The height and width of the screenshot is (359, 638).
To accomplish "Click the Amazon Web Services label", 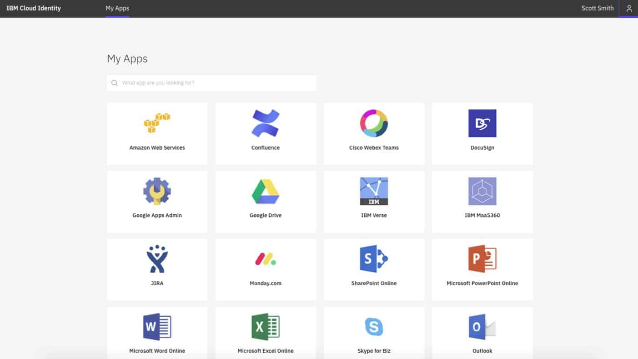I will point(157,148).
